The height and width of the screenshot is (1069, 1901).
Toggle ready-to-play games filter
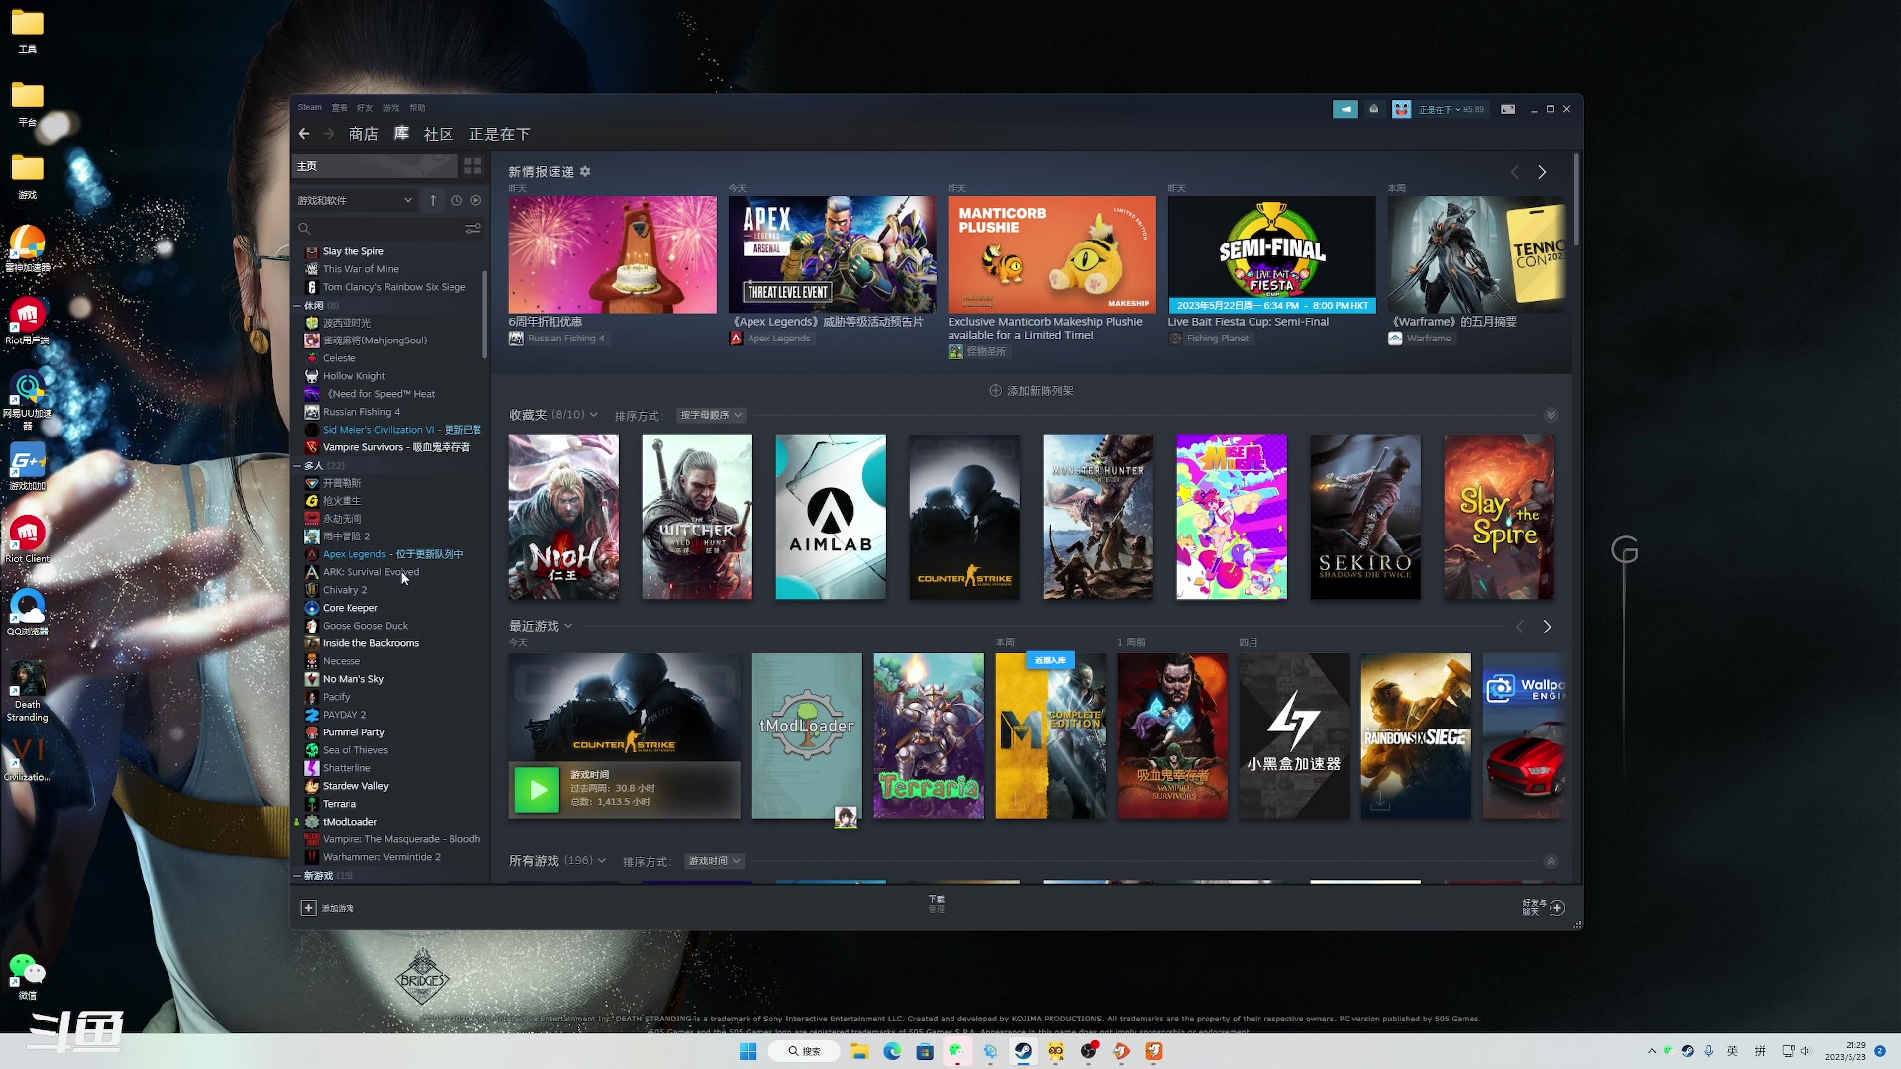coord(476,200)
